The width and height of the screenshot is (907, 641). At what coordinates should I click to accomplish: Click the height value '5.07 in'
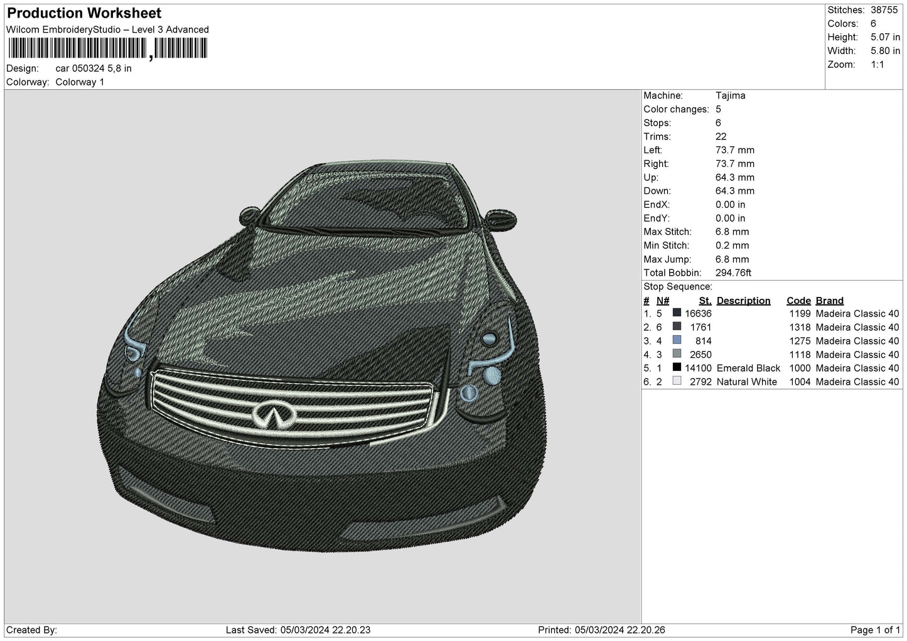885,38
